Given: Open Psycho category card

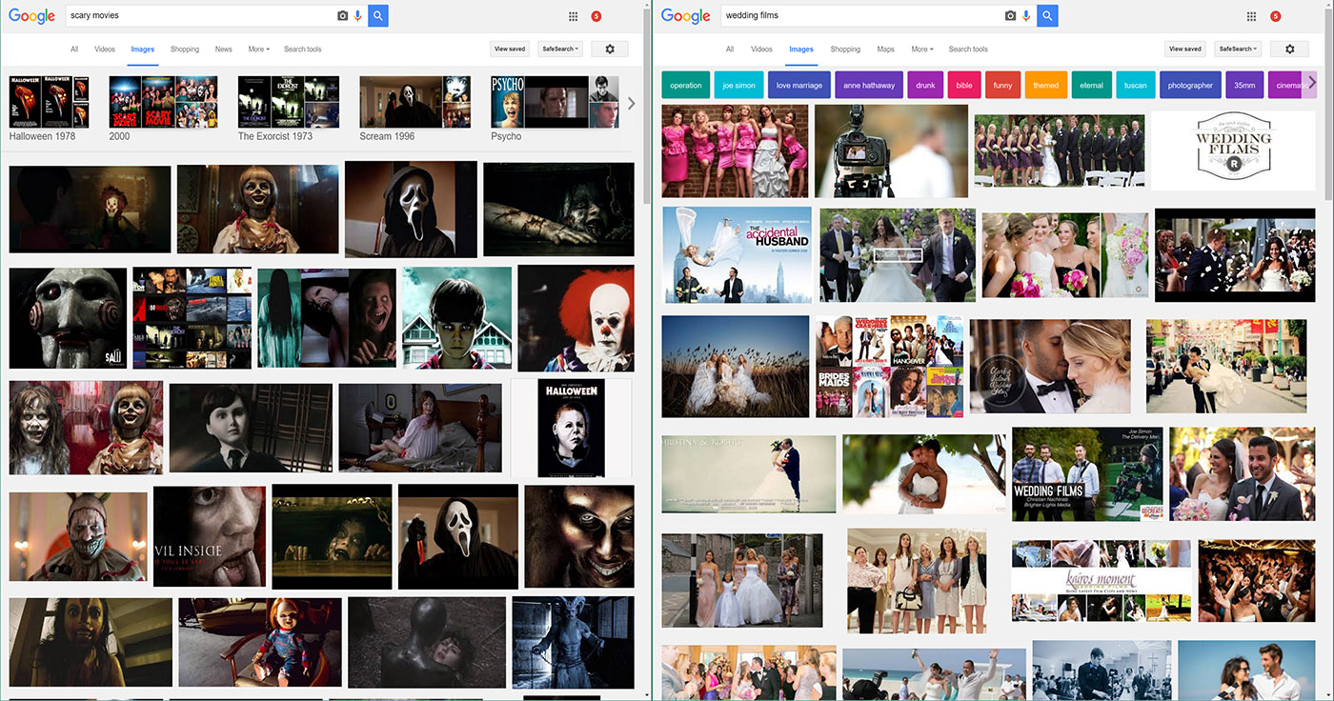Looking at the screenshot, I should [555, 109].
